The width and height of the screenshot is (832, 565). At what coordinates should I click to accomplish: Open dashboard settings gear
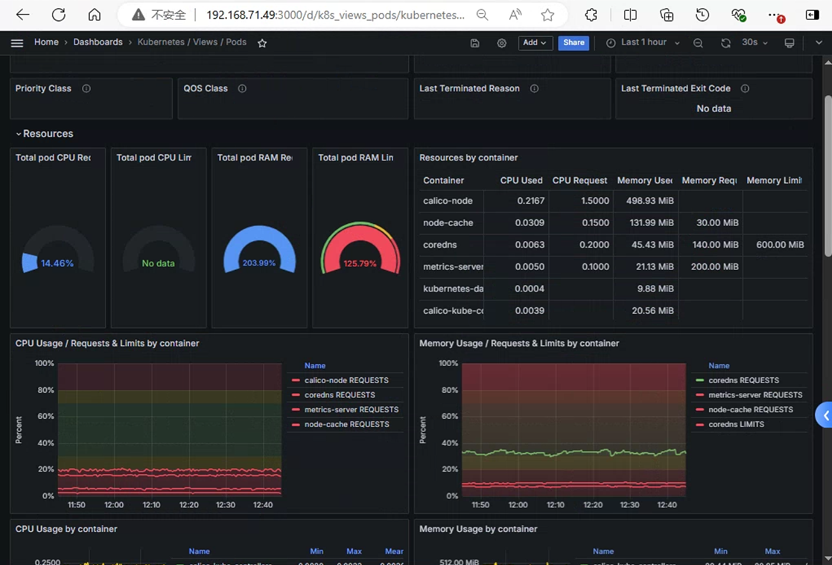click(x=502, y=43)
